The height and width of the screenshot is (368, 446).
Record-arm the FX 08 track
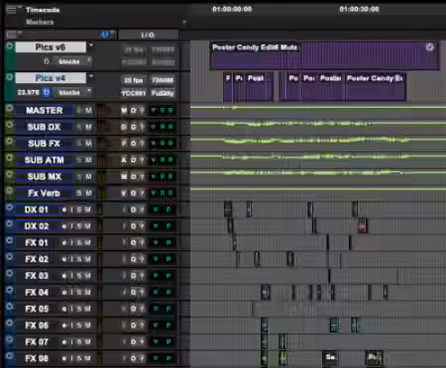click(64, 358)
